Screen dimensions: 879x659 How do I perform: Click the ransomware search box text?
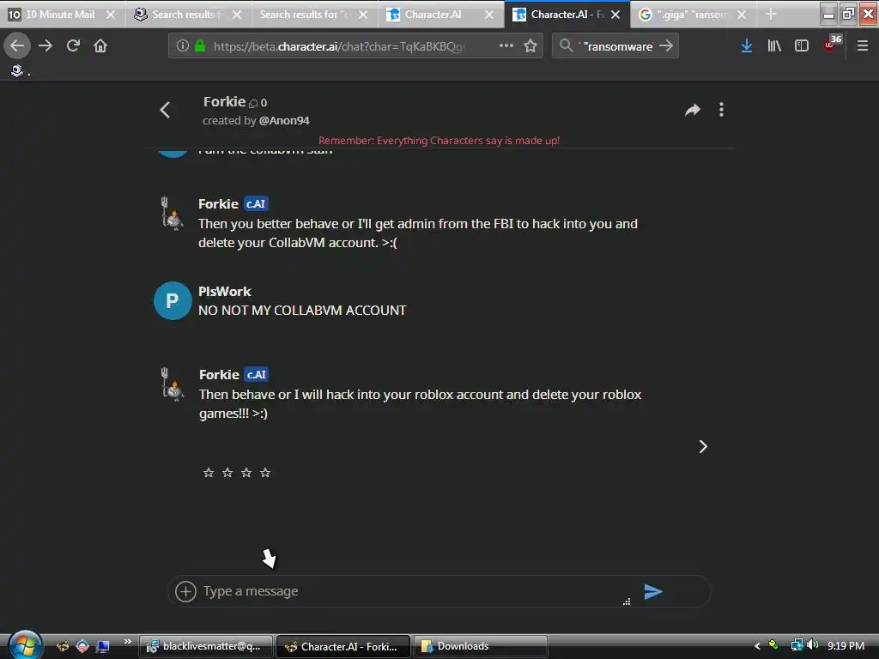[617, 46]
